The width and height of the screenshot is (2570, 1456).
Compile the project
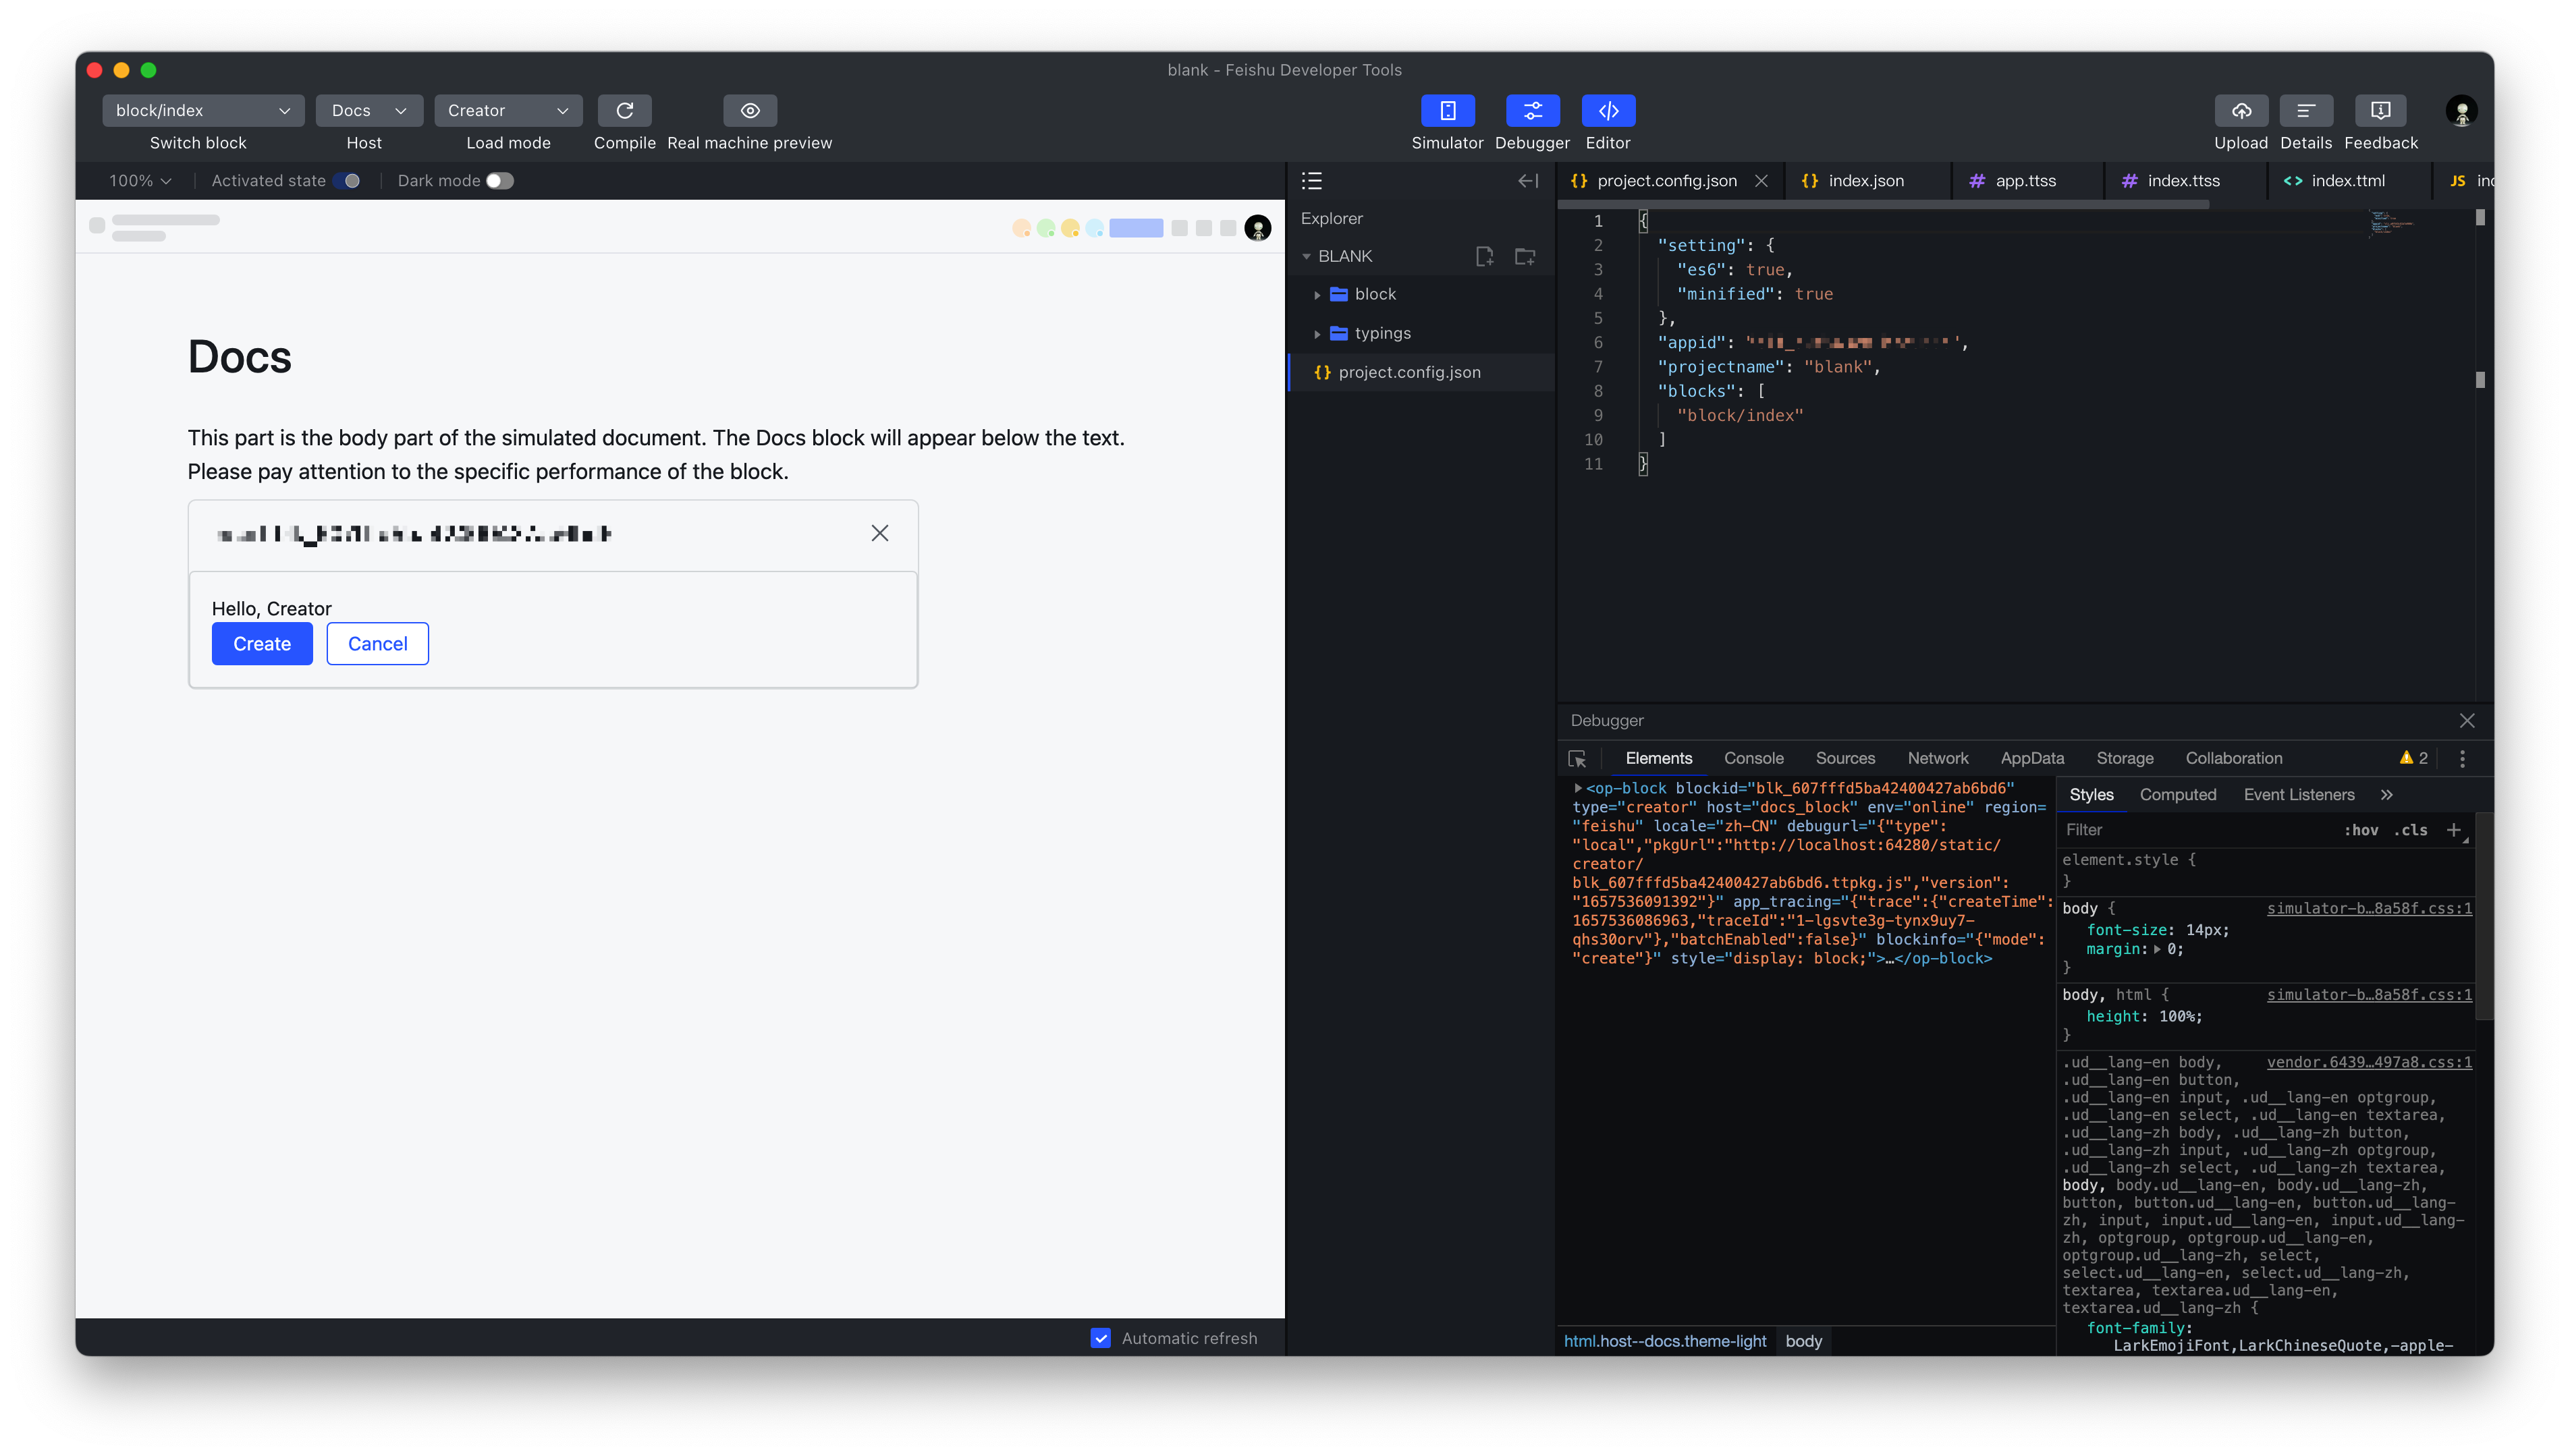point(624,111)
